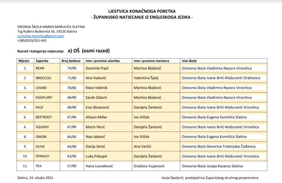Viewport: 282px width, 183px height.
Task: Select student Marin Perić
Action: click(95, 127)
